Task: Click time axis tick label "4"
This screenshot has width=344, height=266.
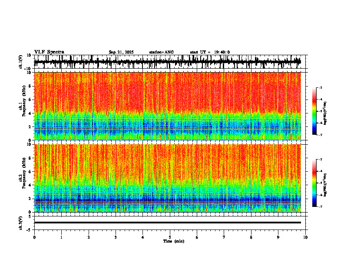Action: click(x=143, y=237)
